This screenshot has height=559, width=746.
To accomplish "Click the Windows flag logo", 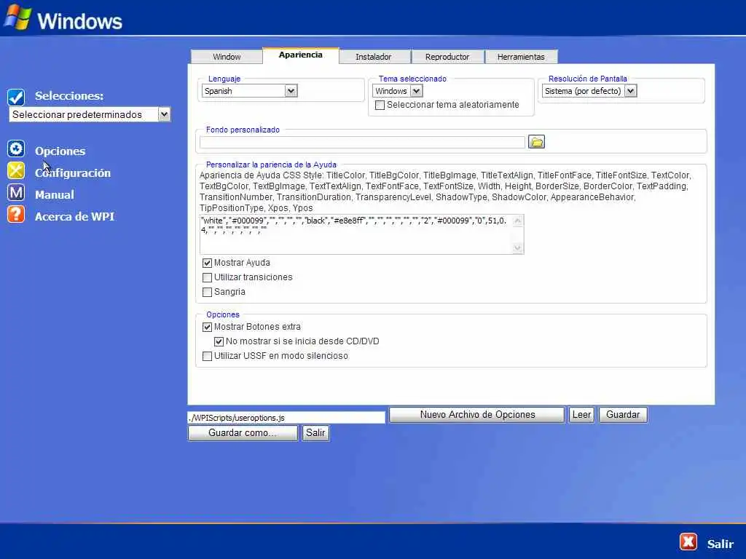I will 17,17.
